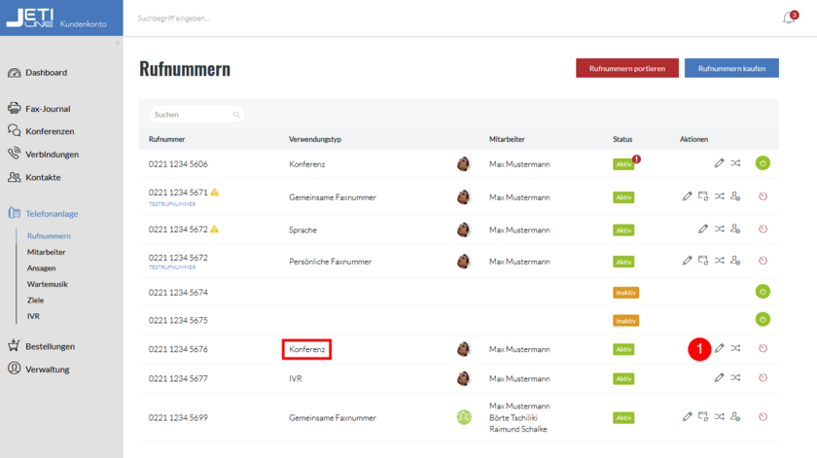Toggle power icon for Persönliche Faxnummer row
The image size is (817, 458).
(763, 261)
